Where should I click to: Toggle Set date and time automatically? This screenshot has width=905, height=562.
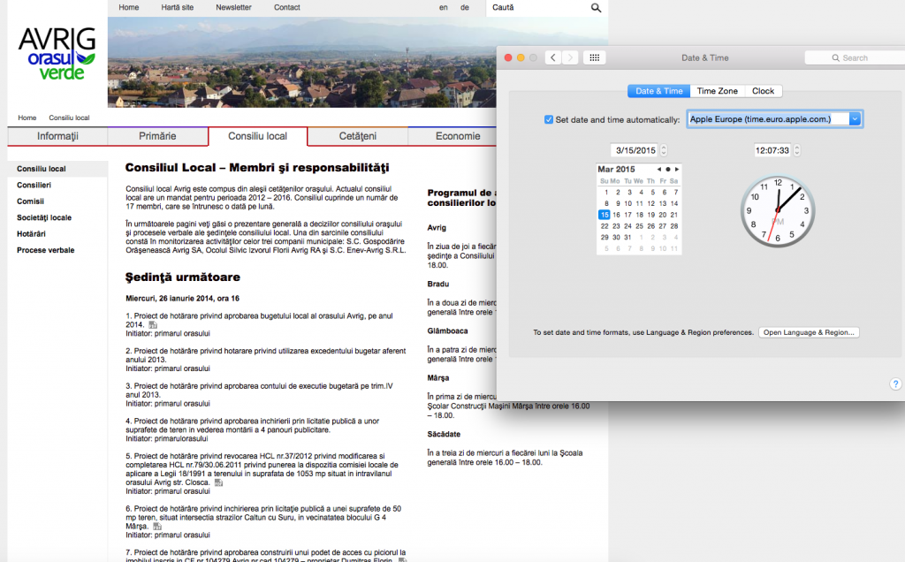[548, 119]
